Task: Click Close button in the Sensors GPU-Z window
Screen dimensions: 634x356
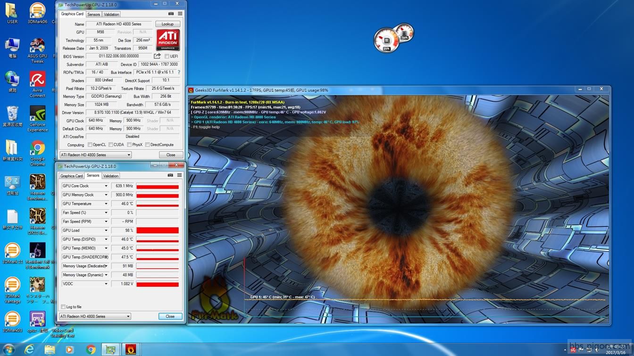Action: pos(170,316)
